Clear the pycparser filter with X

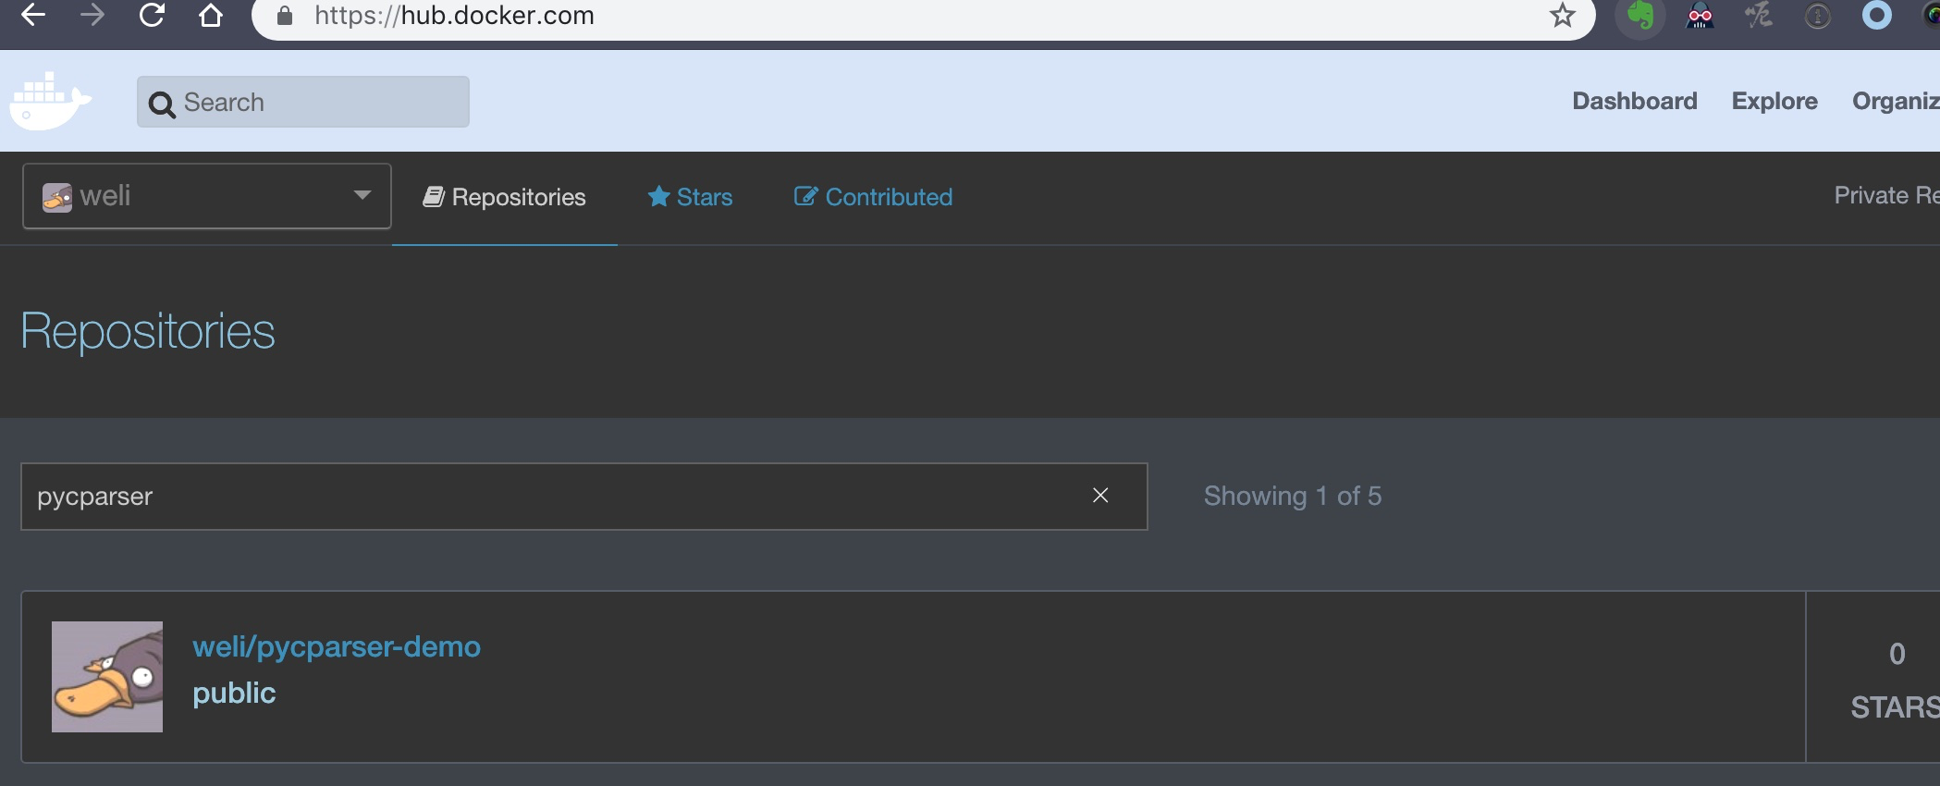click(x=1100, y=496)
